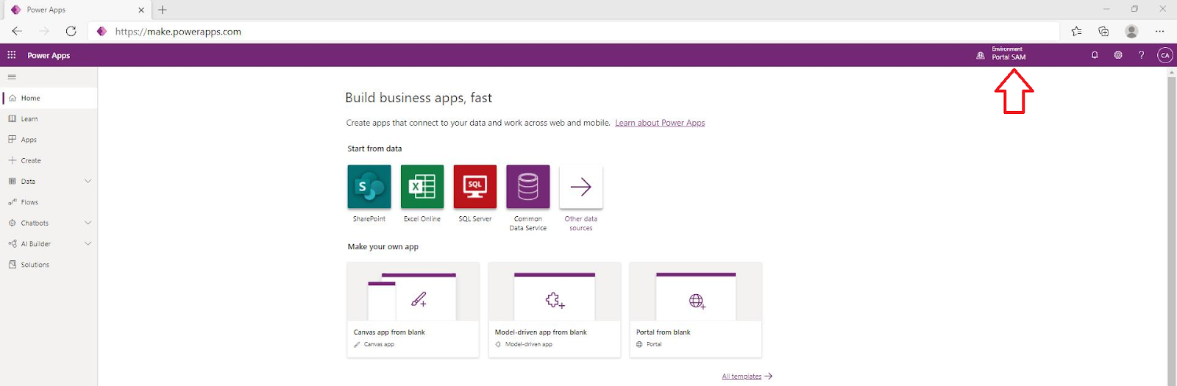This screenshot has width=1177, height=386.
Task: Expand the AI Builder chevron
Action: point(88,244)
